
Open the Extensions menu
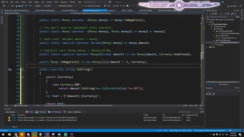(64, 2)
